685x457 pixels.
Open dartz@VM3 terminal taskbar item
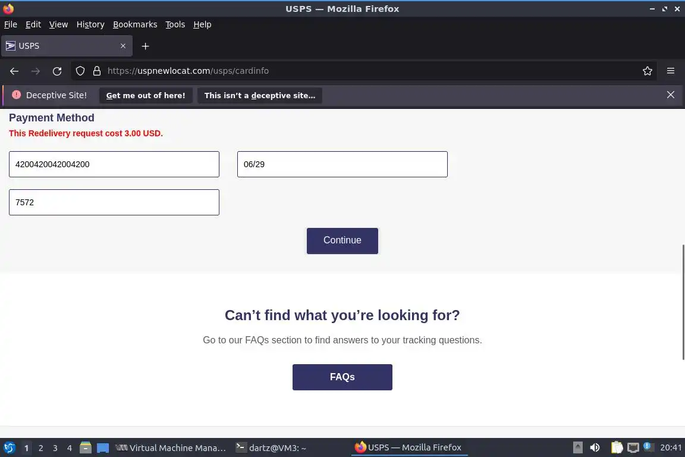tap(271, 448)
